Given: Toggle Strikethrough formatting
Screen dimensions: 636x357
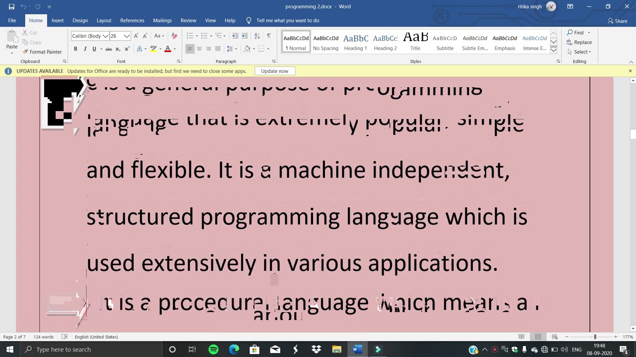Looking at the screenshot, I should coord(108,49).
